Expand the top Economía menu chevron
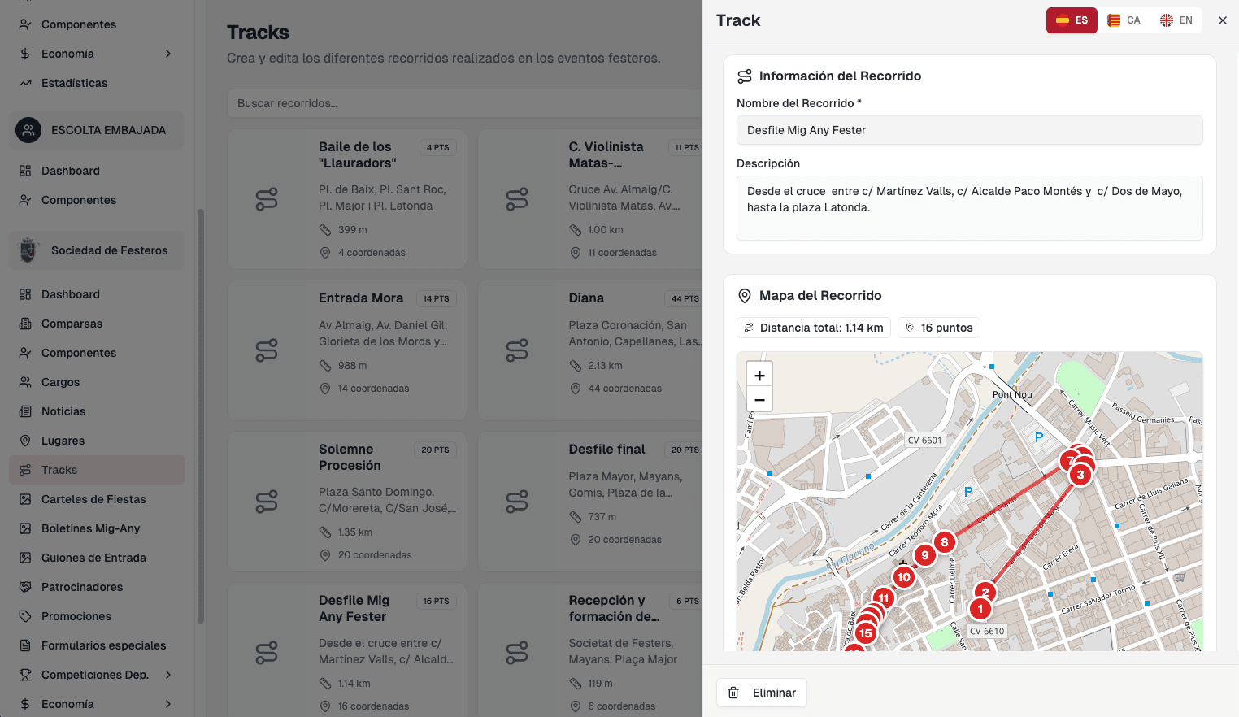The image size is (1239, 717). coord(168,54)
